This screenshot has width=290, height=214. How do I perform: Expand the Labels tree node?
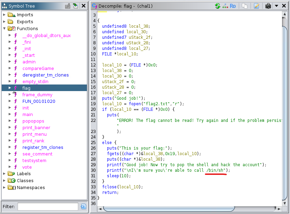(4, 173)
